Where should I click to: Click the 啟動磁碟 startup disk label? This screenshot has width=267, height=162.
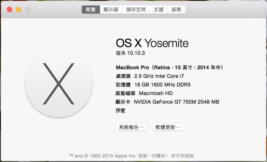(x=125, y=93)
